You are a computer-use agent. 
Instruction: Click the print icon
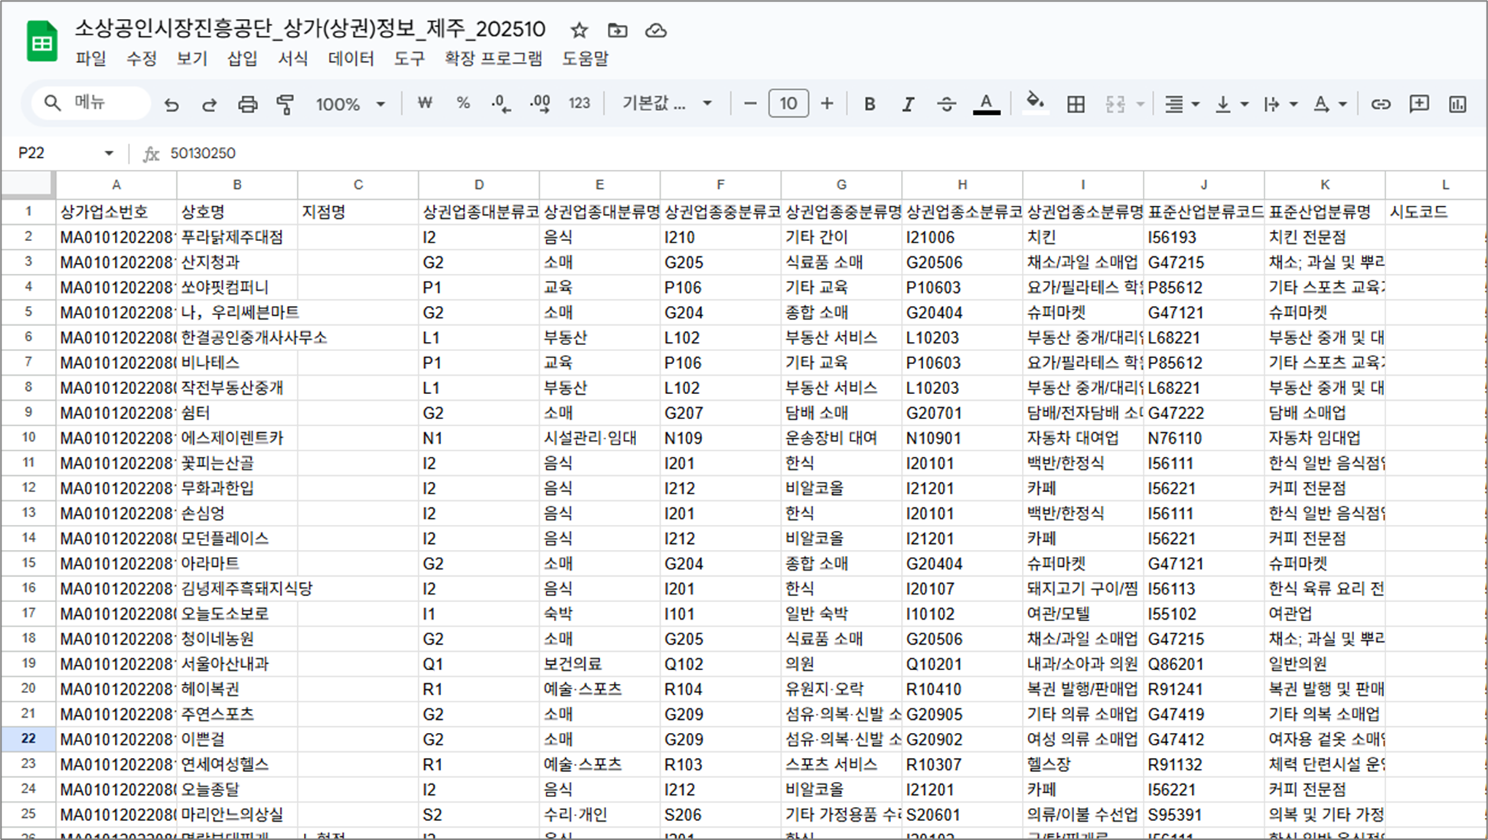247,104
